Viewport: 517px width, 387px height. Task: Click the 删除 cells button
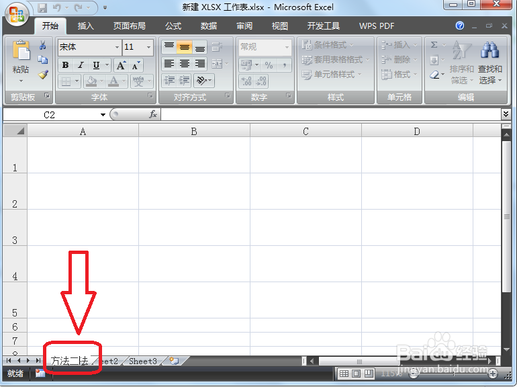coord(399,60)
